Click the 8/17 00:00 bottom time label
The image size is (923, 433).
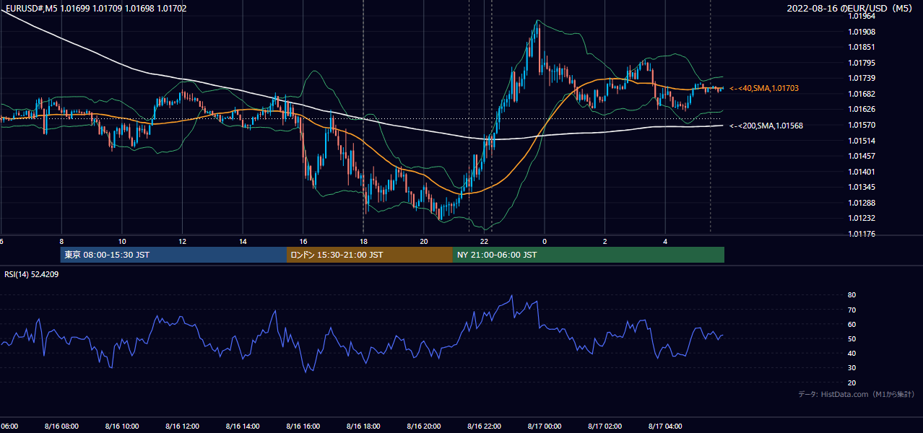[x=545, y=427]
